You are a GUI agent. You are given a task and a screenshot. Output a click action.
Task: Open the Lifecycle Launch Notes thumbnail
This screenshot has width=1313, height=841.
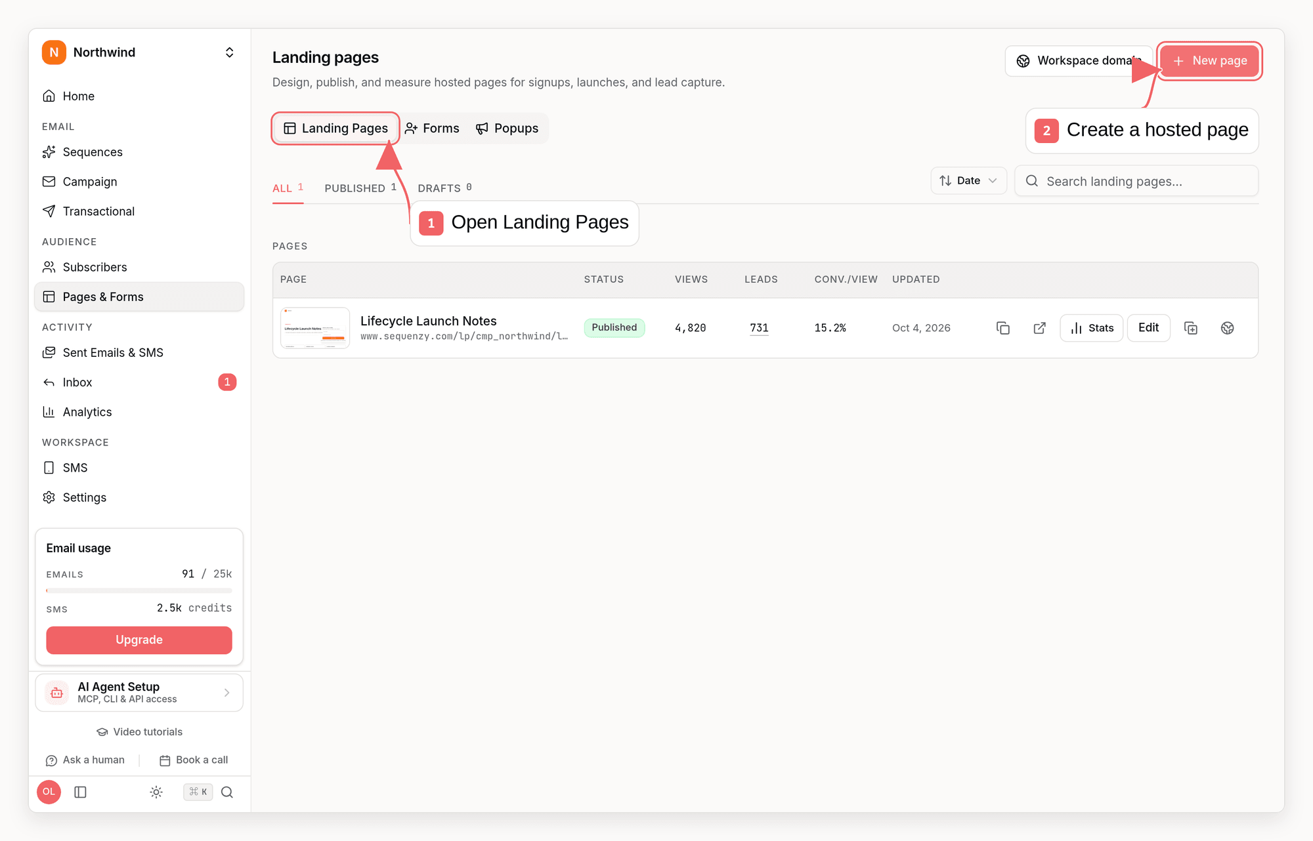point(315,328)
